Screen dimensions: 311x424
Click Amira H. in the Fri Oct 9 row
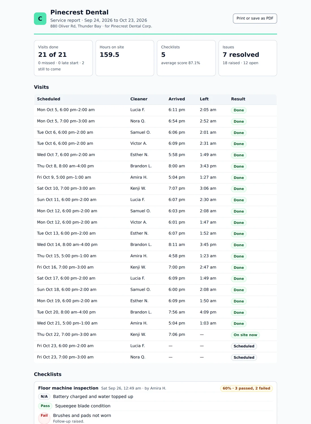tap(139, 177)
